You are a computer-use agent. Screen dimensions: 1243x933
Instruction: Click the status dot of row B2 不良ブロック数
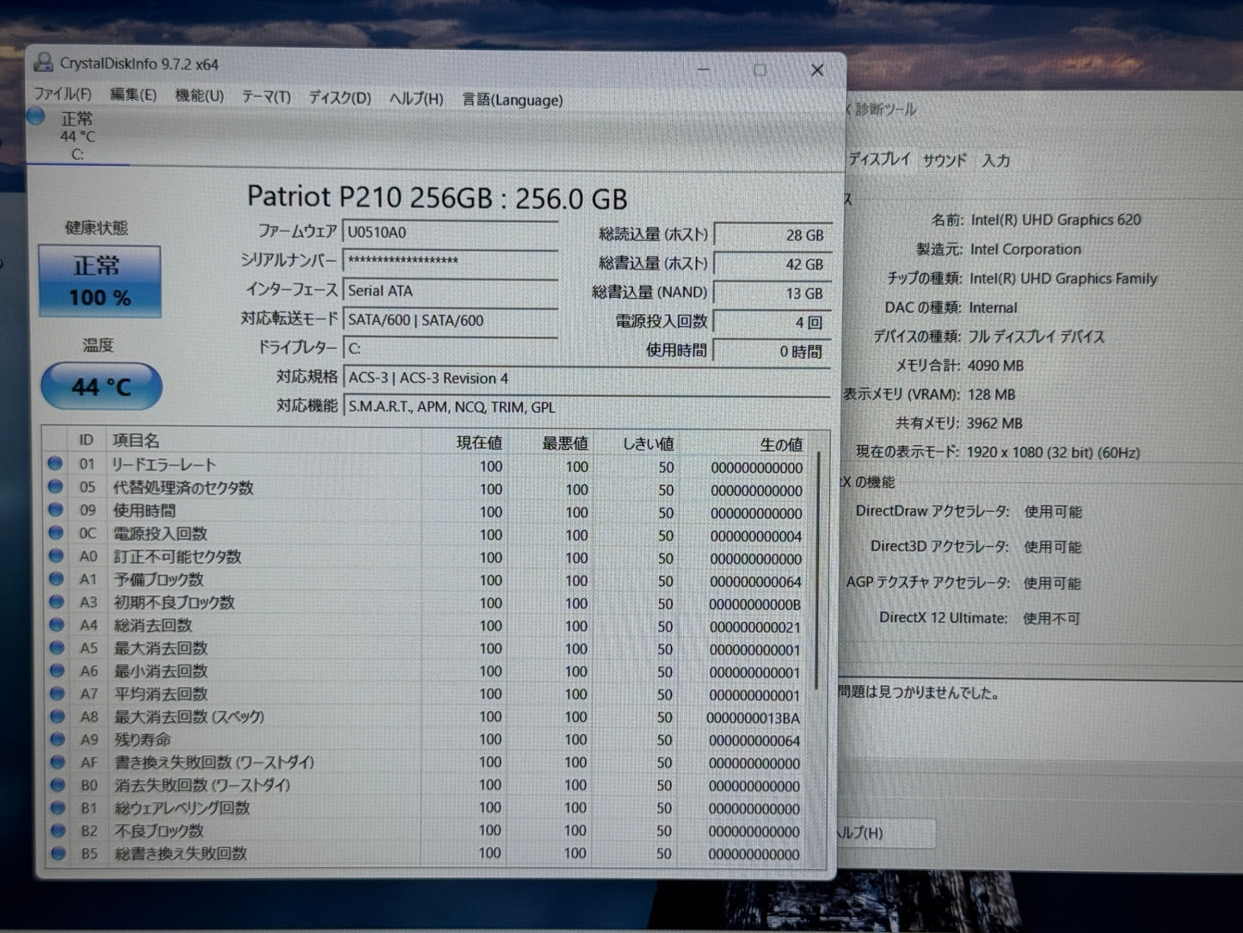point(58,830)
